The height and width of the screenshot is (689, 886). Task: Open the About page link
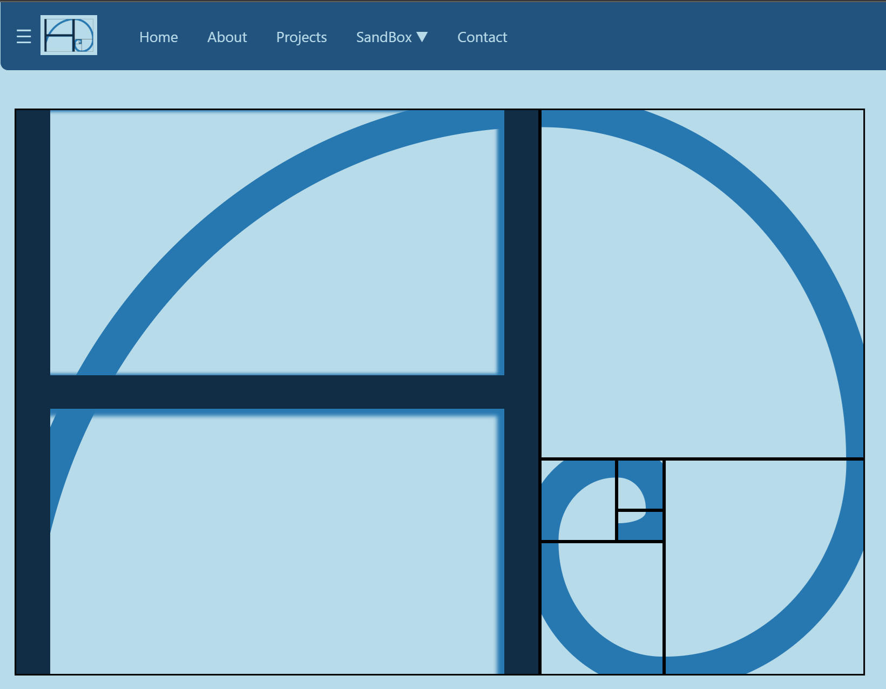coord(227,37)
